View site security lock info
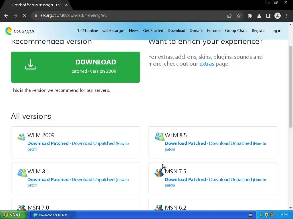The width and height of the screenshot is (293, 219). point(36,16)
